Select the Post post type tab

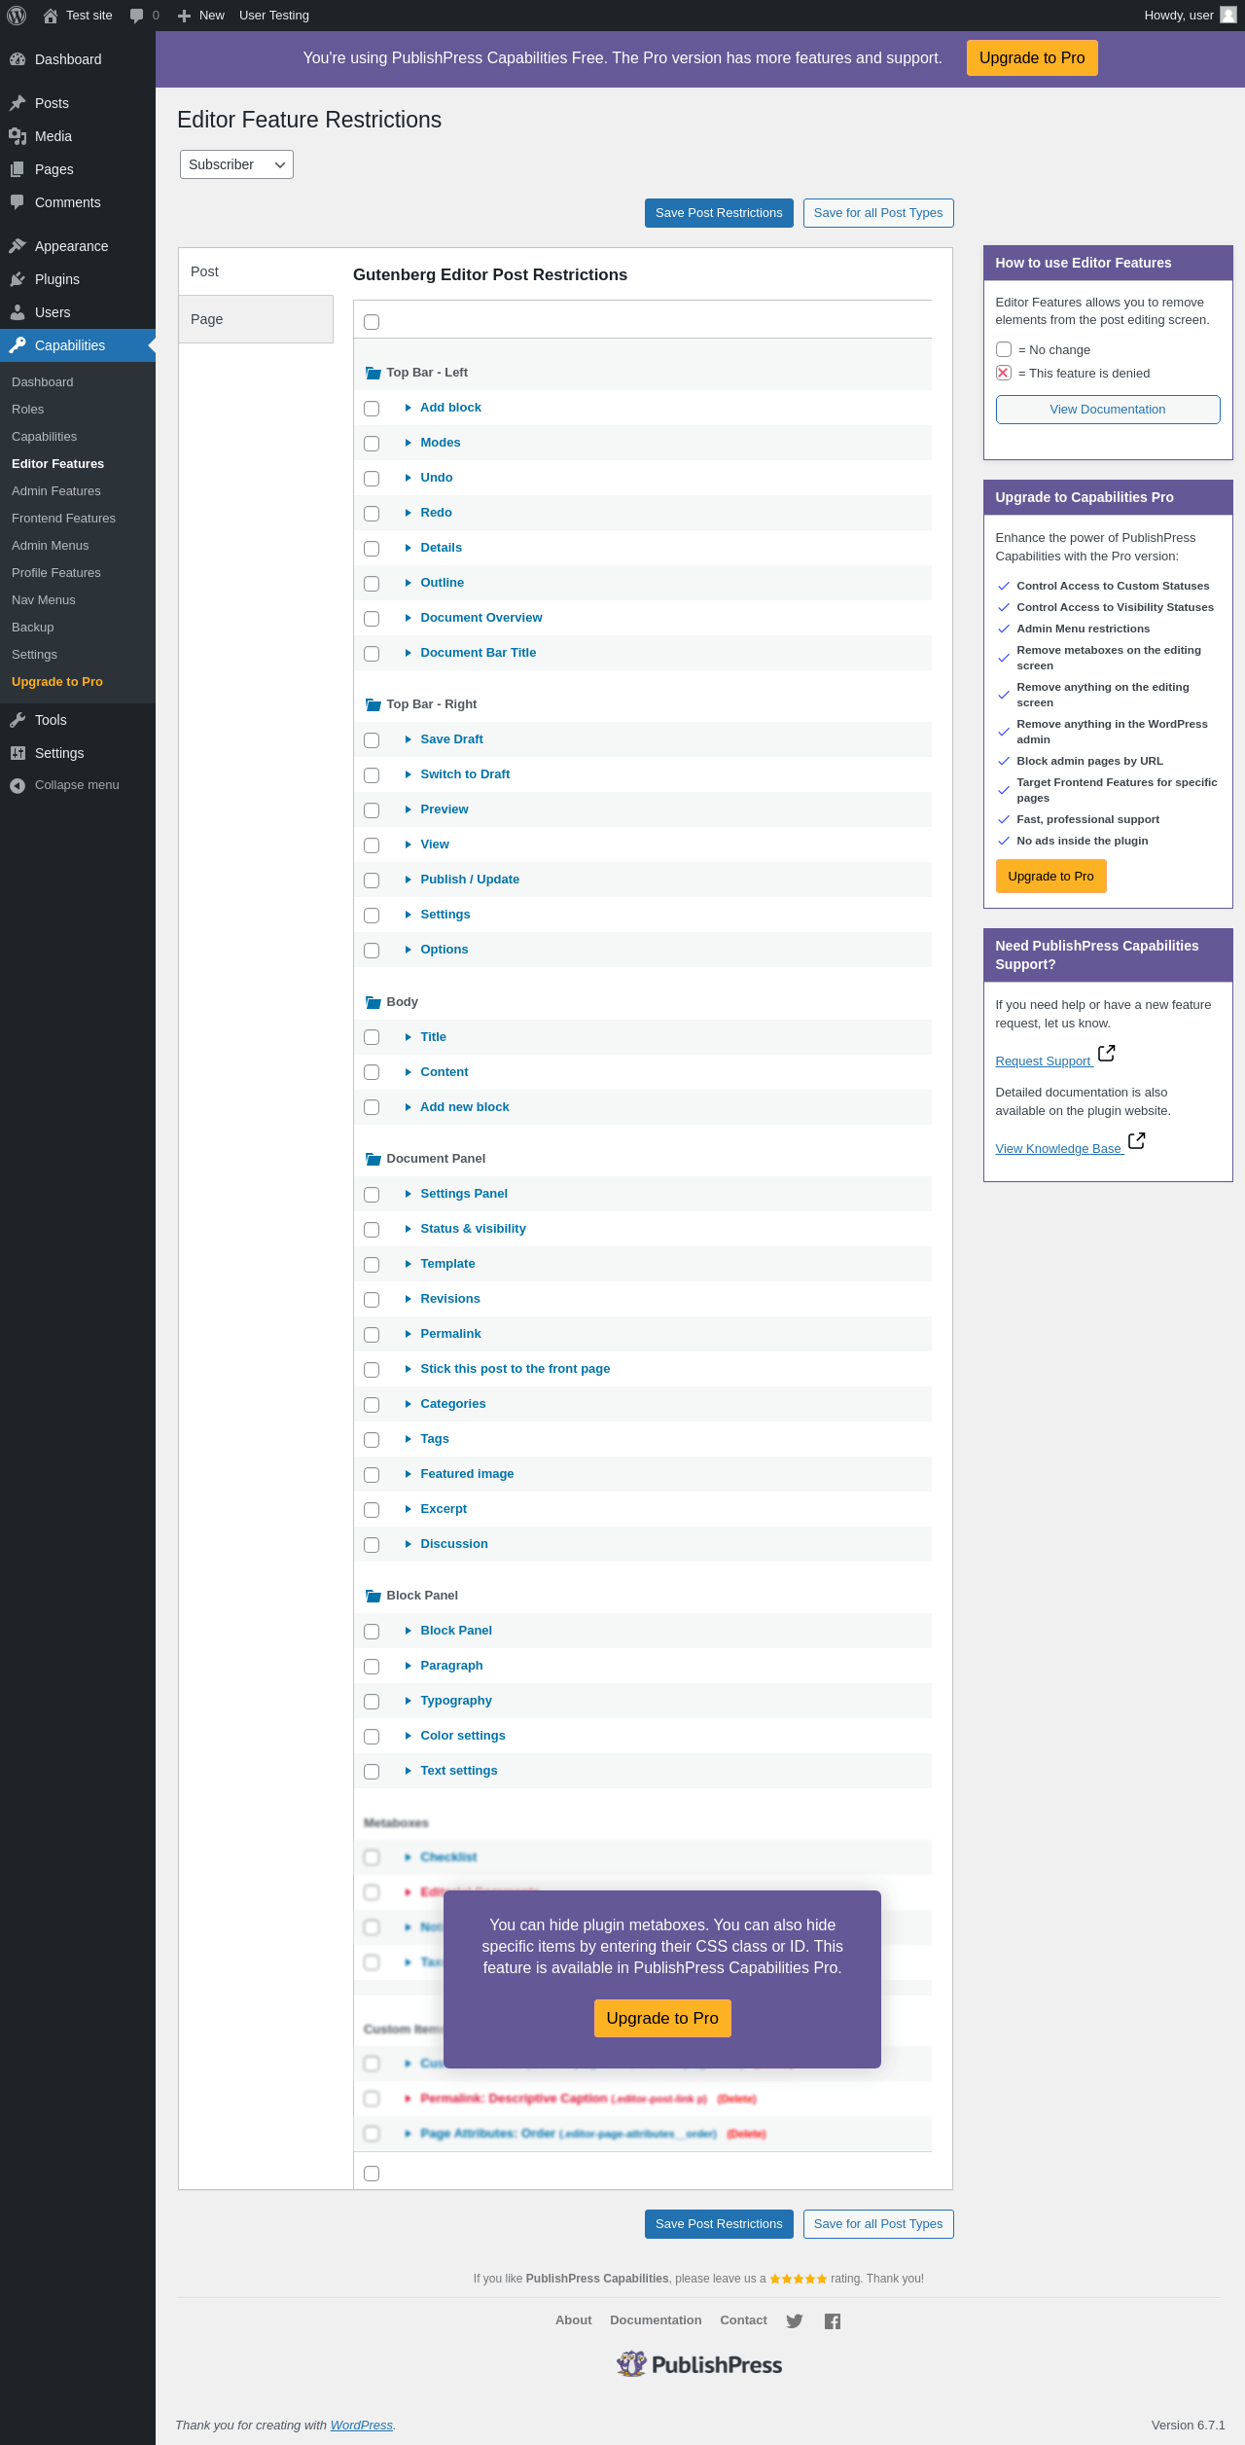[x=256, y=271]
